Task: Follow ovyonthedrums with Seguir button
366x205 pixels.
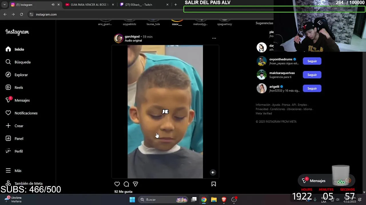Action: (312, 61)
